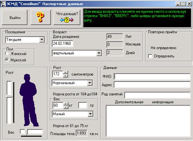Click the Площадь тела field 1.693
Viewport: 193px width, 141px height.
click(82, 133)
